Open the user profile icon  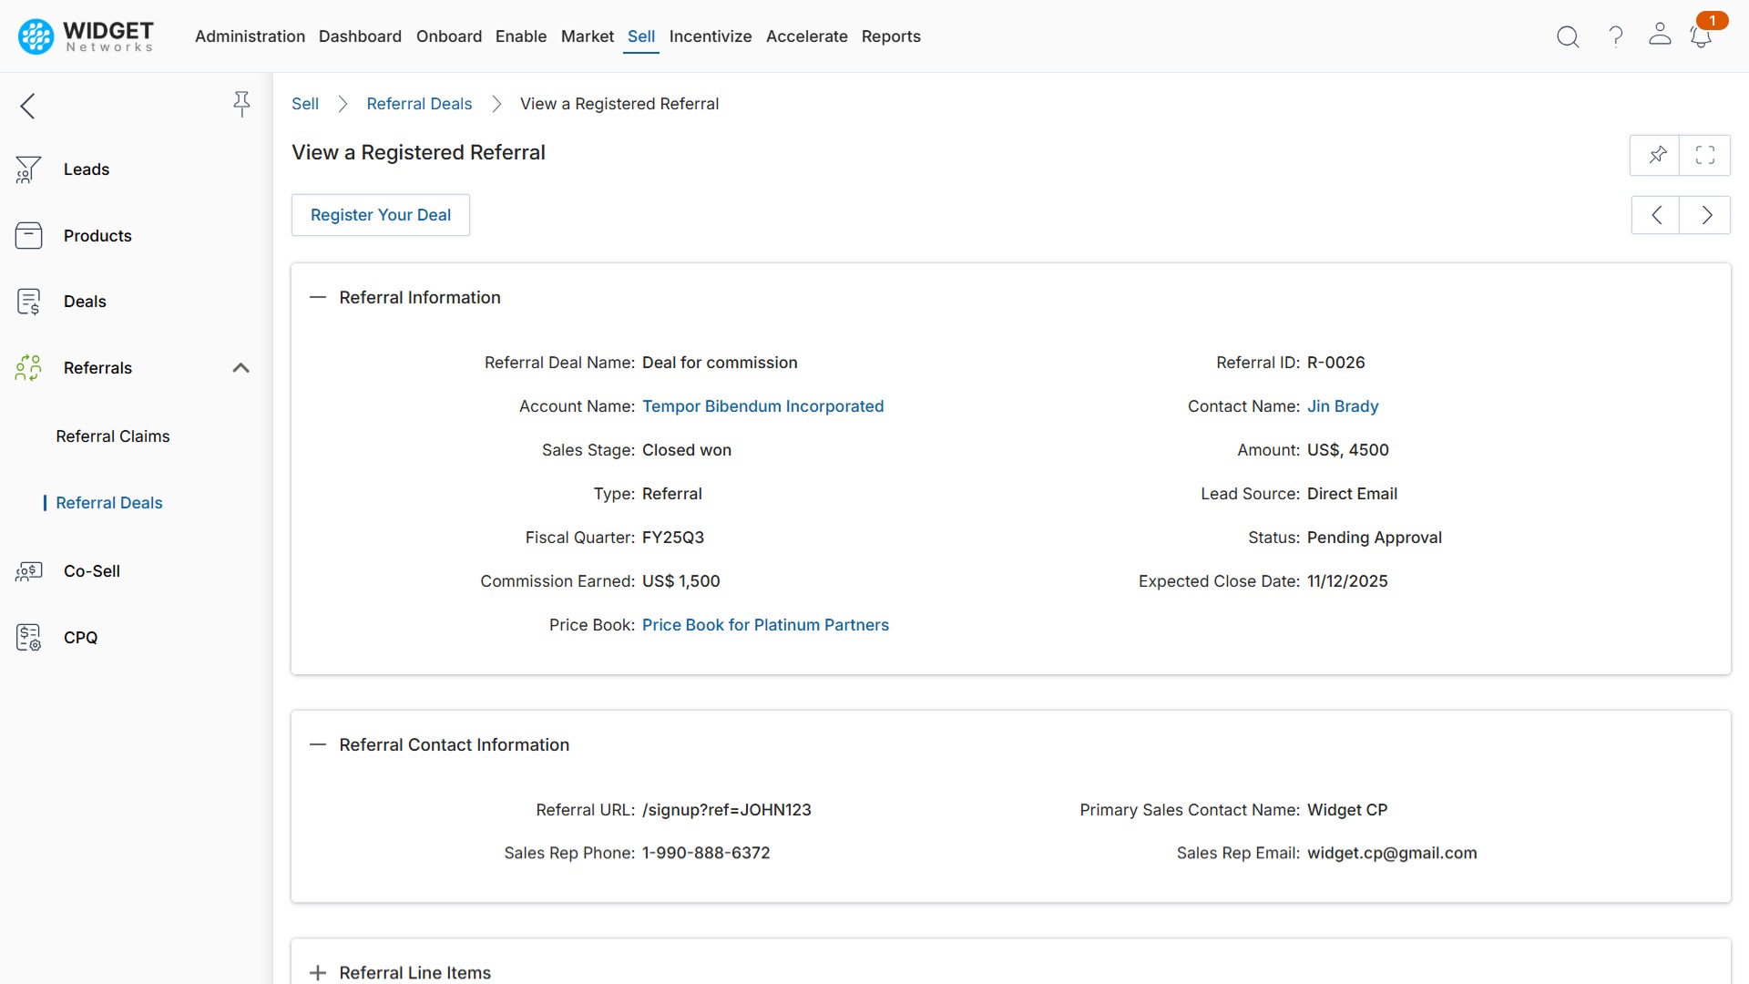click(x=1659, y=36)
